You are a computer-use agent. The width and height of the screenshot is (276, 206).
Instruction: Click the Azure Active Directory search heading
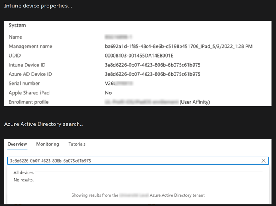tap(43, 124)
